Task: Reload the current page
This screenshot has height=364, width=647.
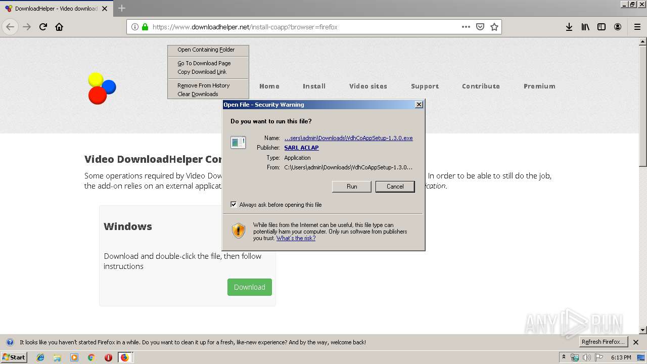Action: click(x=43, y=27)
